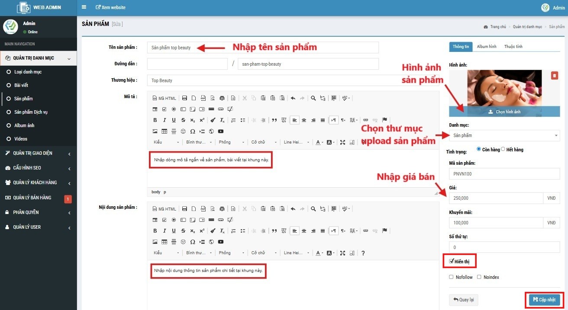Open Kiểu style dropdown in Mô tả editor
568x310 pixels.
(166, 142)
